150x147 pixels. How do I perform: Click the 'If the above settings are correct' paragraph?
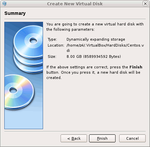pos(94,72)
